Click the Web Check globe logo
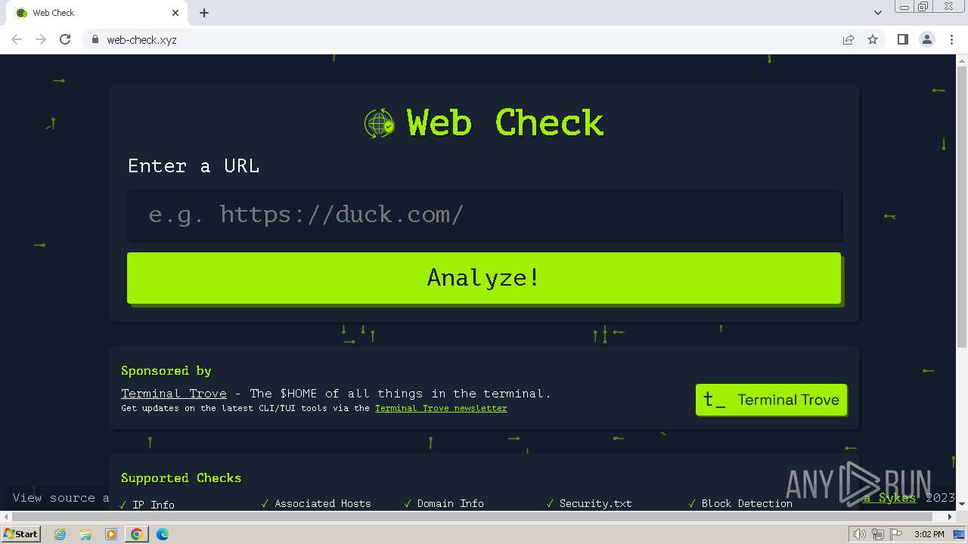The height and width of the screenshot is (544, 968). coord(379,123)
